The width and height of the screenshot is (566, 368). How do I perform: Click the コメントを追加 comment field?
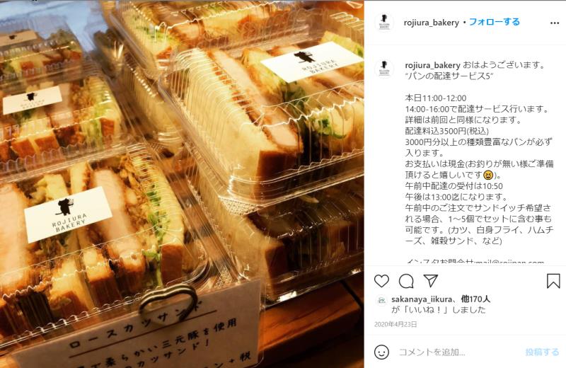click(458, 352)
